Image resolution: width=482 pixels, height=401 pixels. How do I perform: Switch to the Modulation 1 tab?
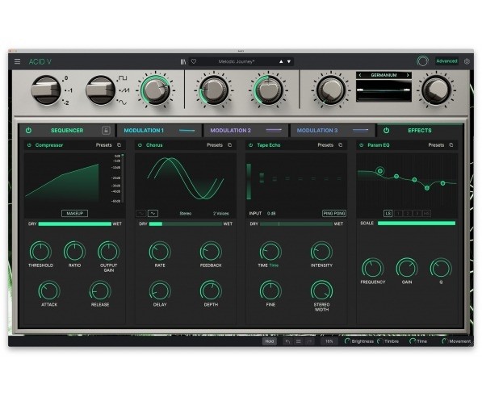(x=159, y=130)
